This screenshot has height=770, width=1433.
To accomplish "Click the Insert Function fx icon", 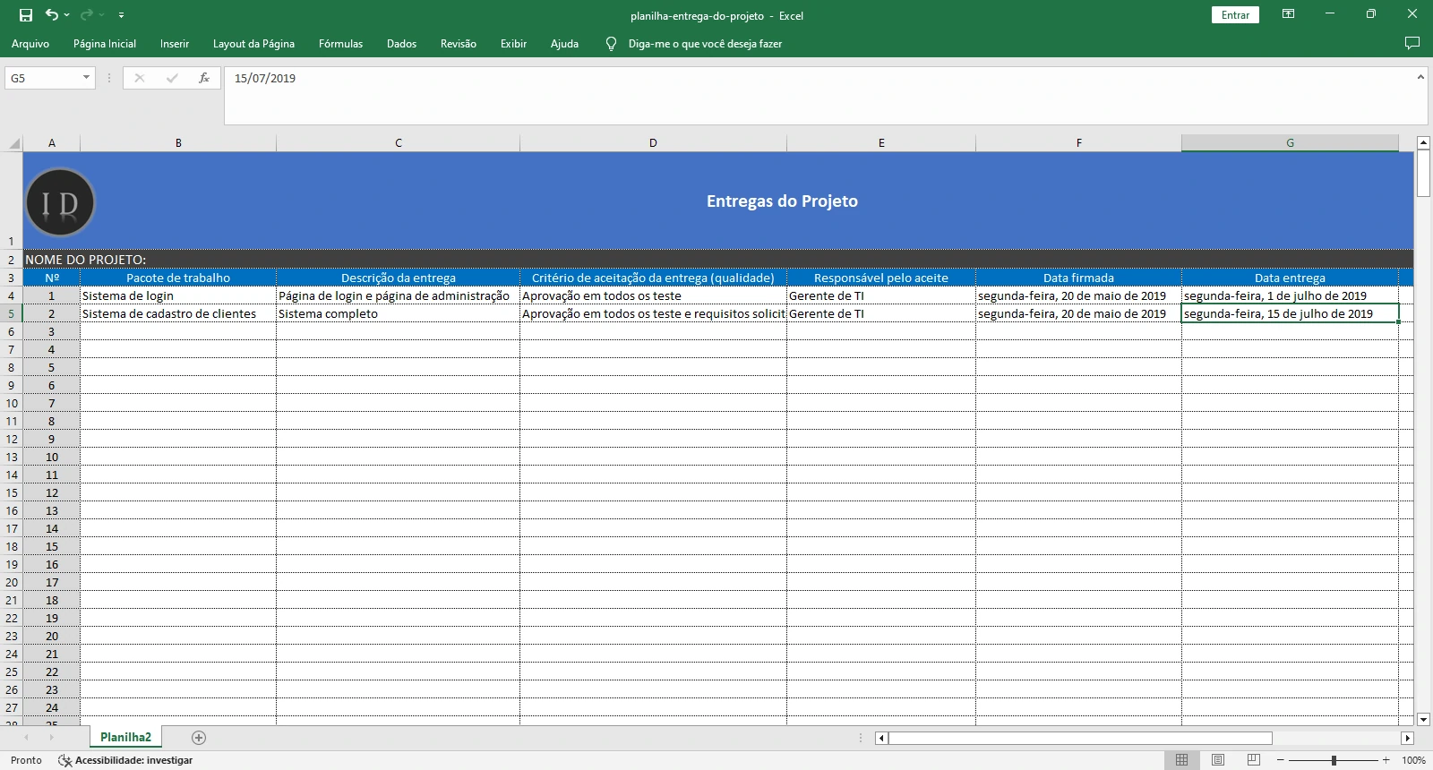I will point(204,78).
